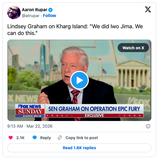Click the Follow link

pos(49,16)
